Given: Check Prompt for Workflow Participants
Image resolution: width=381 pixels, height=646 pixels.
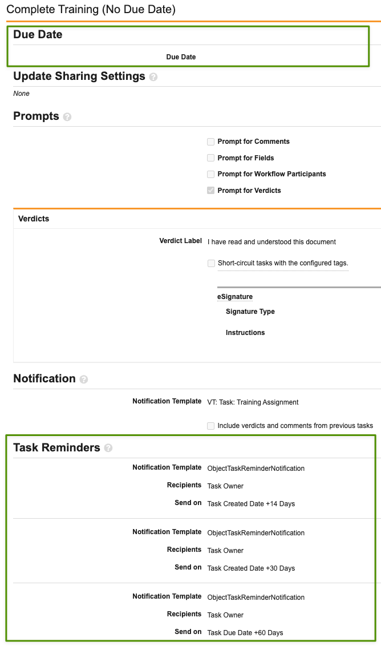Looking at the screenshot, I should (211, 174).
